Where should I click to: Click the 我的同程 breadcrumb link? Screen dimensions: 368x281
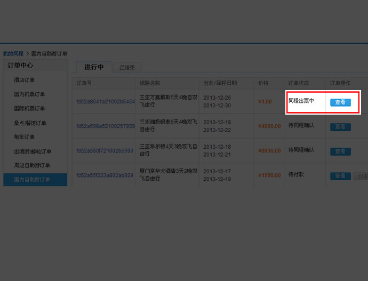[x=13, y=54]
